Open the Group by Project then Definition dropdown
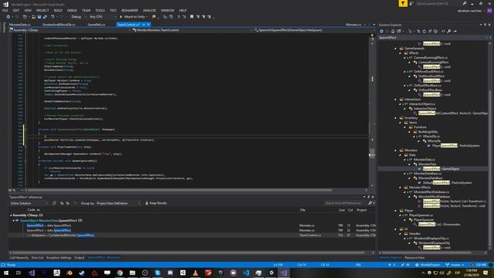The image size is (494, 278). point(118,203)
